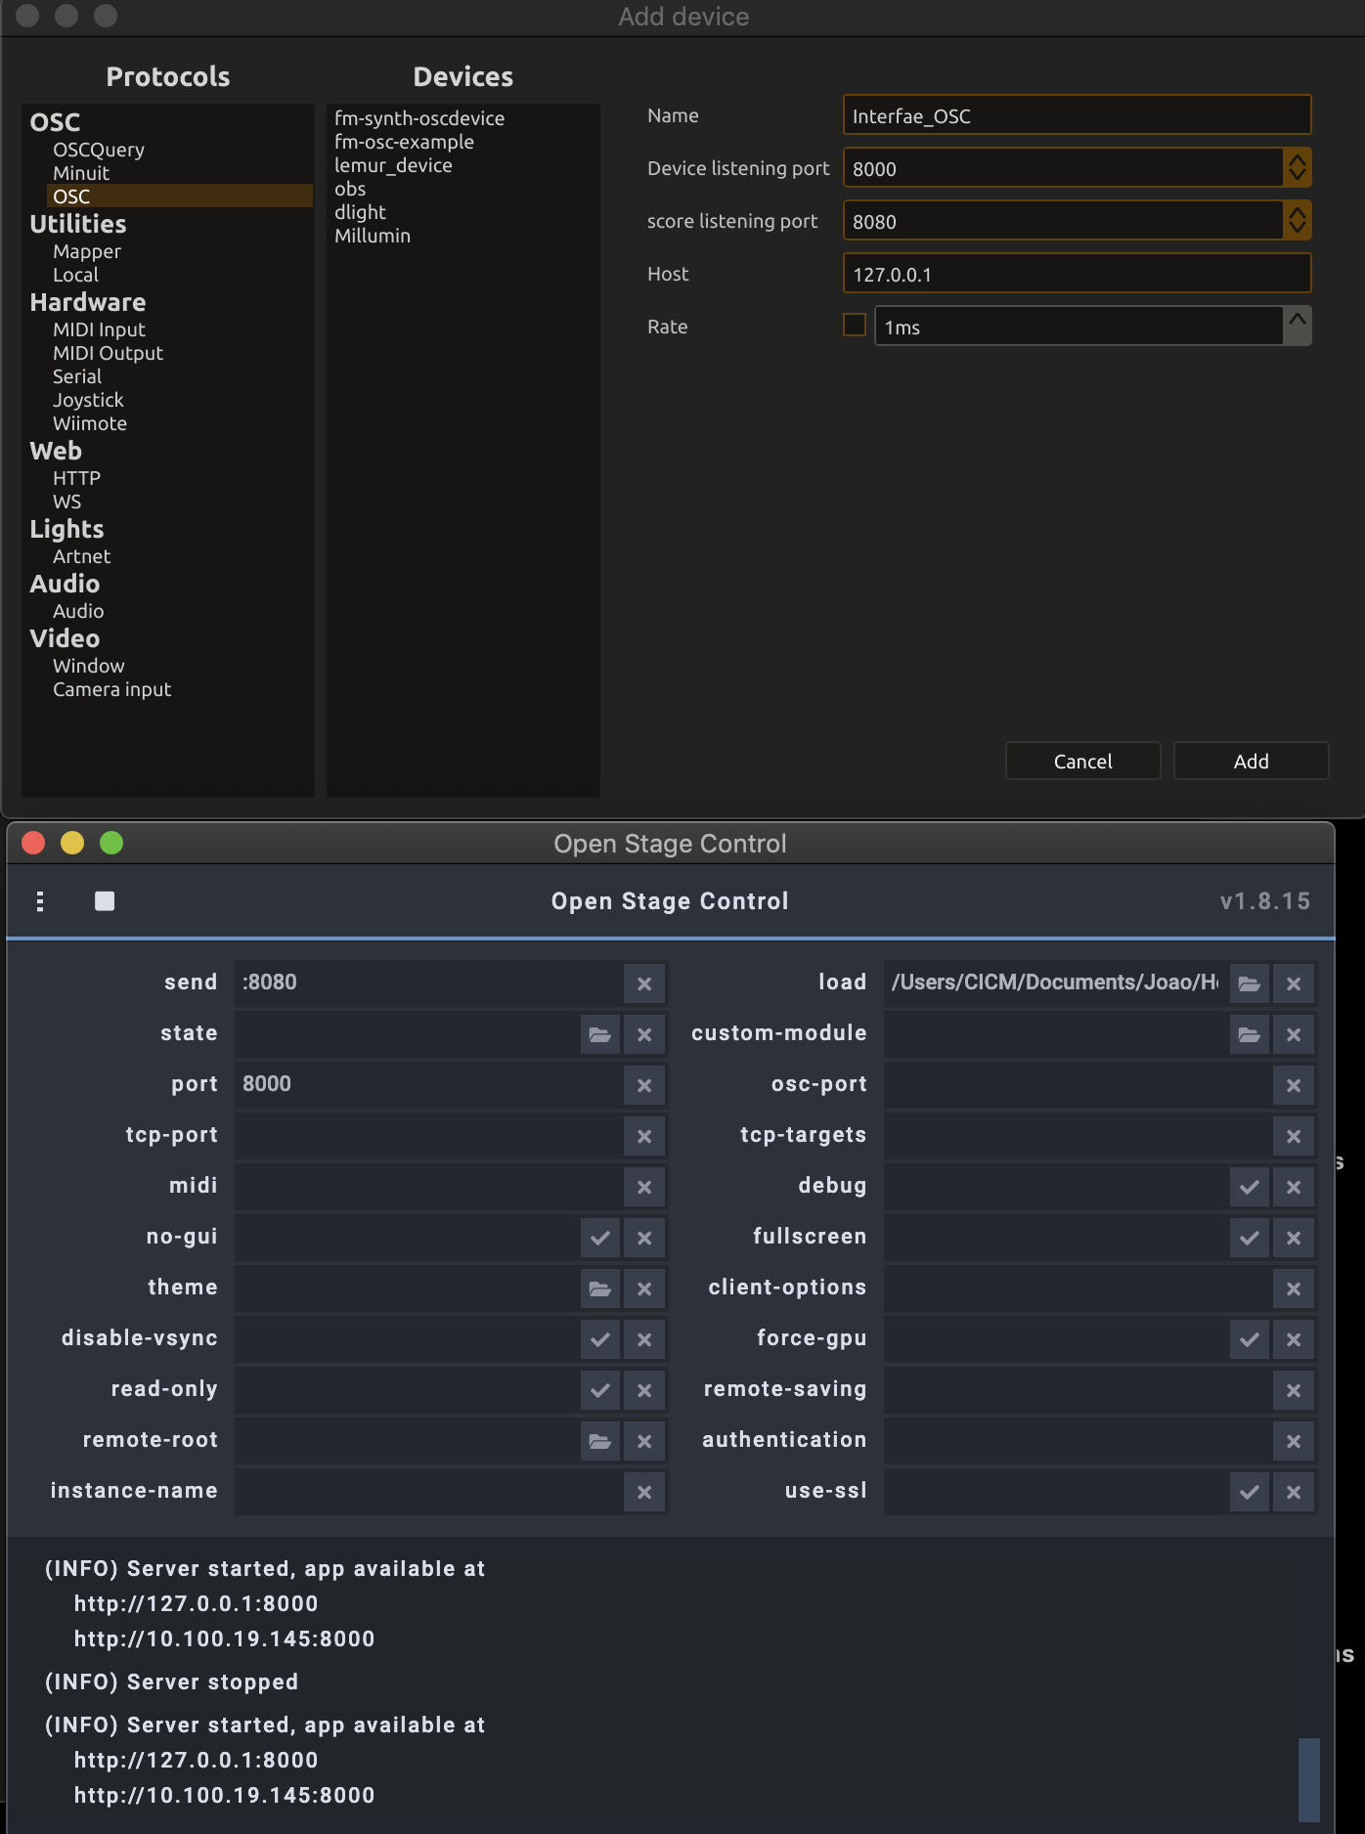1365x1834 pixels.
Task: Clear the authentication field
Action: point(1294,1441)
